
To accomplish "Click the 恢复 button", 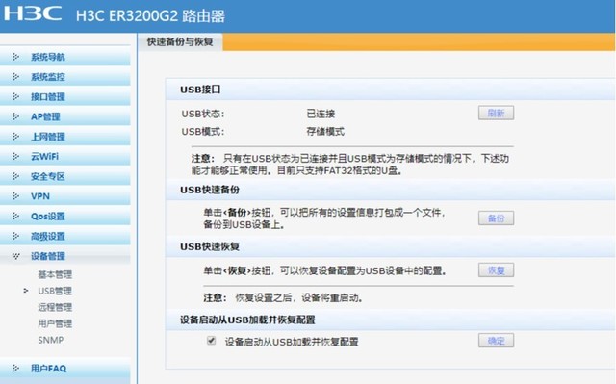I will click(x=496, y=270).
